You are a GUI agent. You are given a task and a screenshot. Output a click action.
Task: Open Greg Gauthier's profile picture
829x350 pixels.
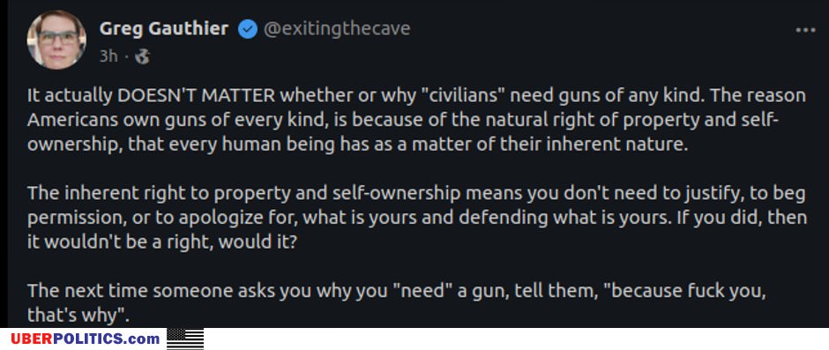pyautogui.click(x=56, y=40)
